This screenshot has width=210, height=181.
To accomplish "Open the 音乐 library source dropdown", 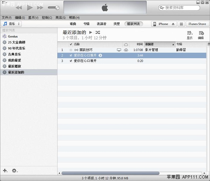I will [x=12, y=24].
